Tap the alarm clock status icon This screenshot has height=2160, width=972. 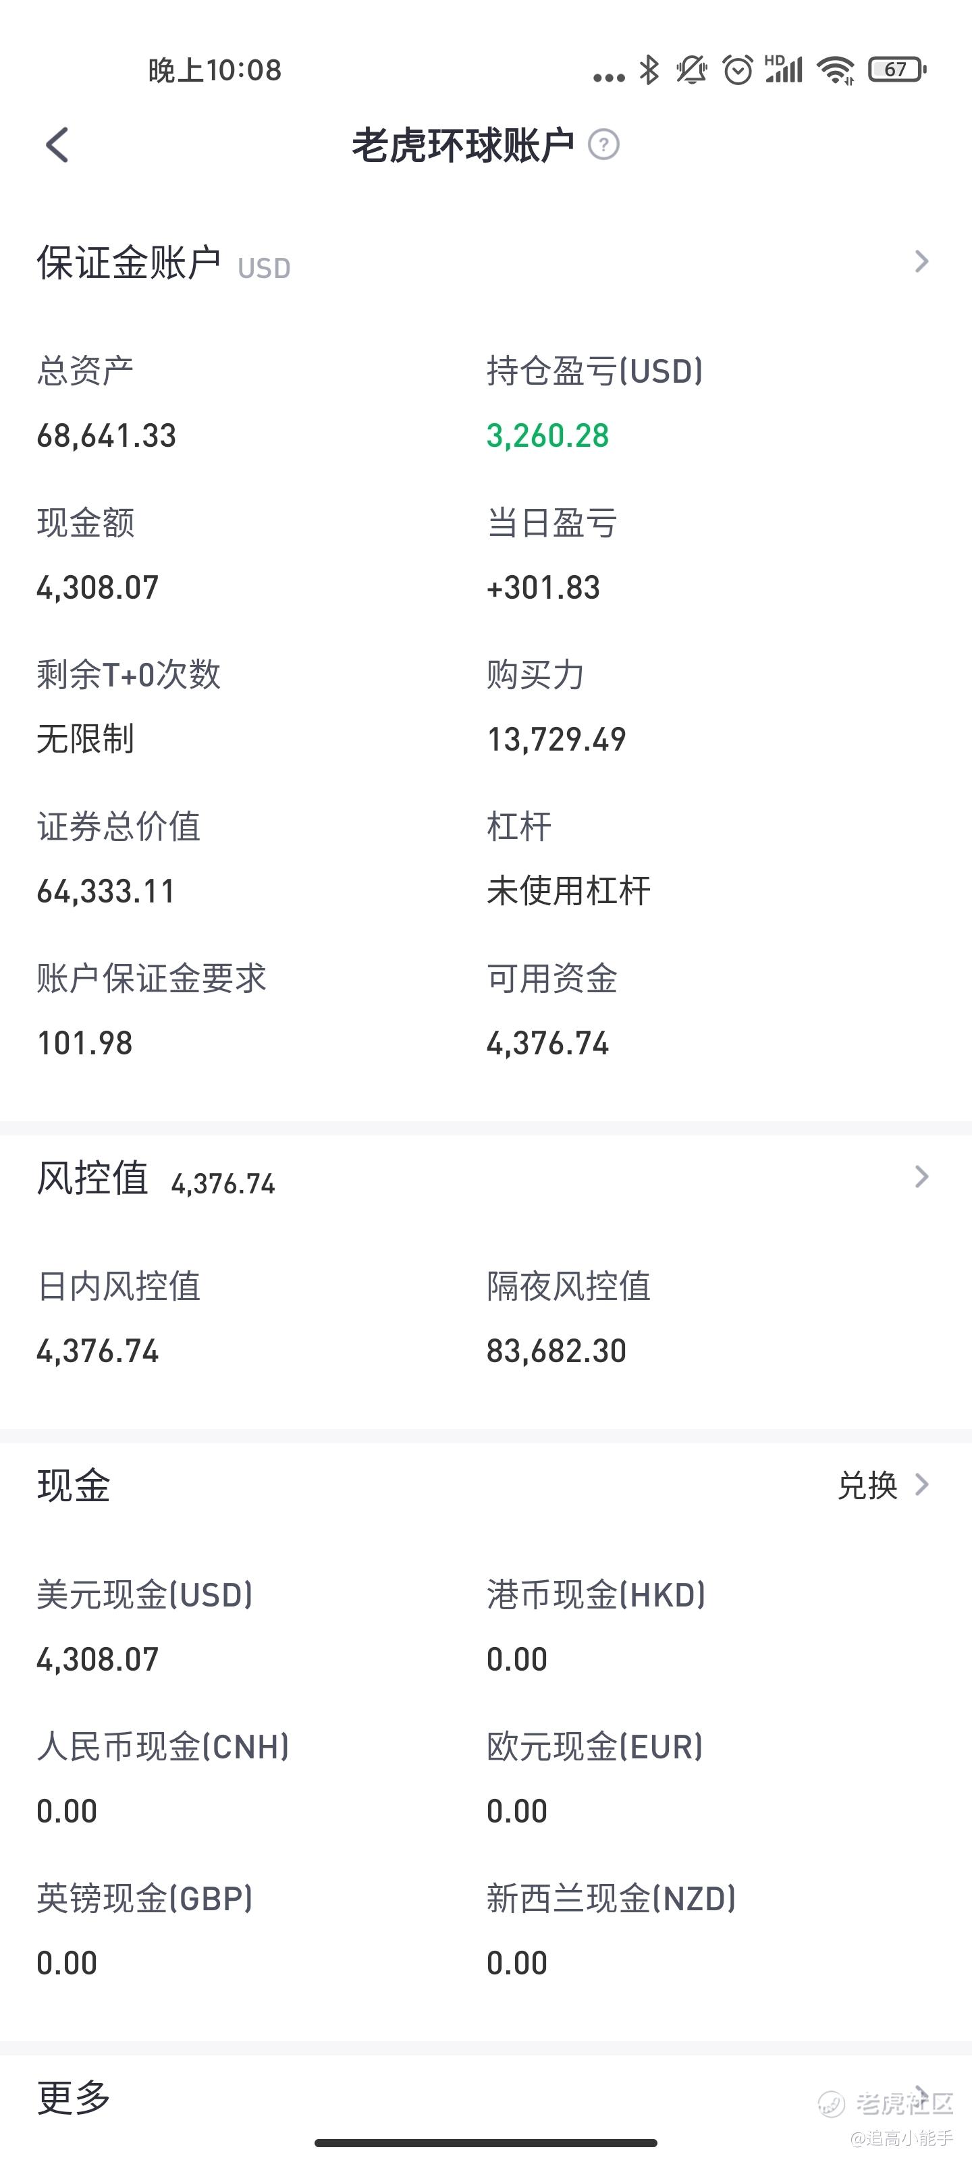738,70
